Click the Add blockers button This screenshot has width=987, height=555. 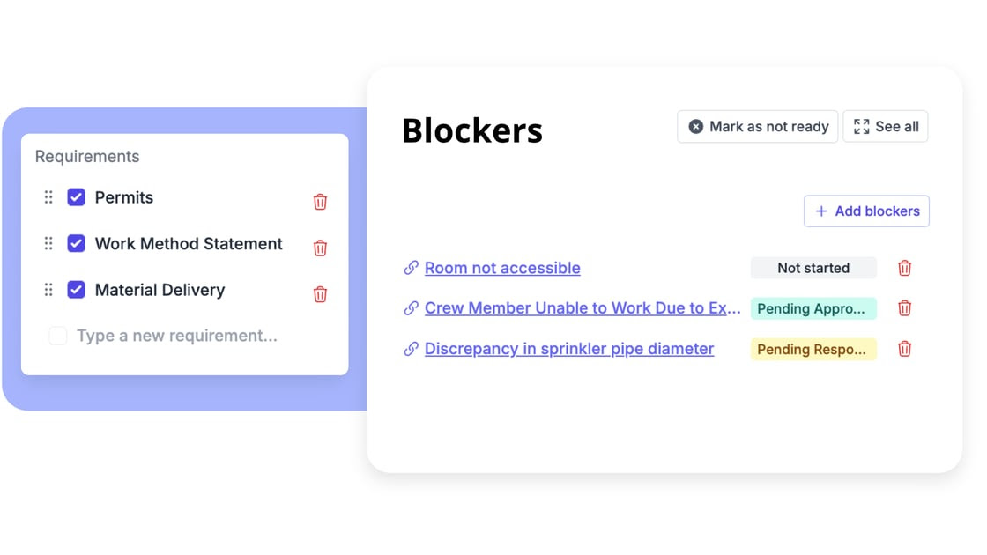point(867,211)
